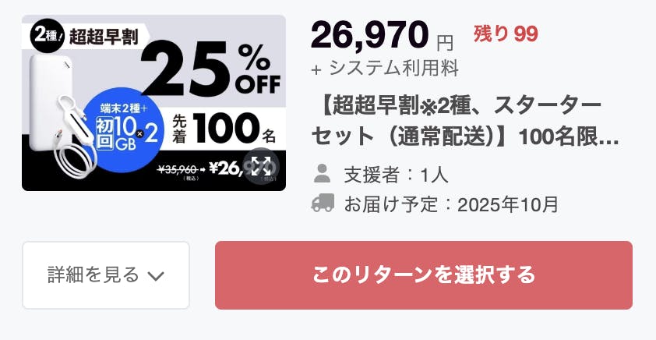Click the supporter person icon
Viewport: 656px width, 340px height.
pos(322,174)
